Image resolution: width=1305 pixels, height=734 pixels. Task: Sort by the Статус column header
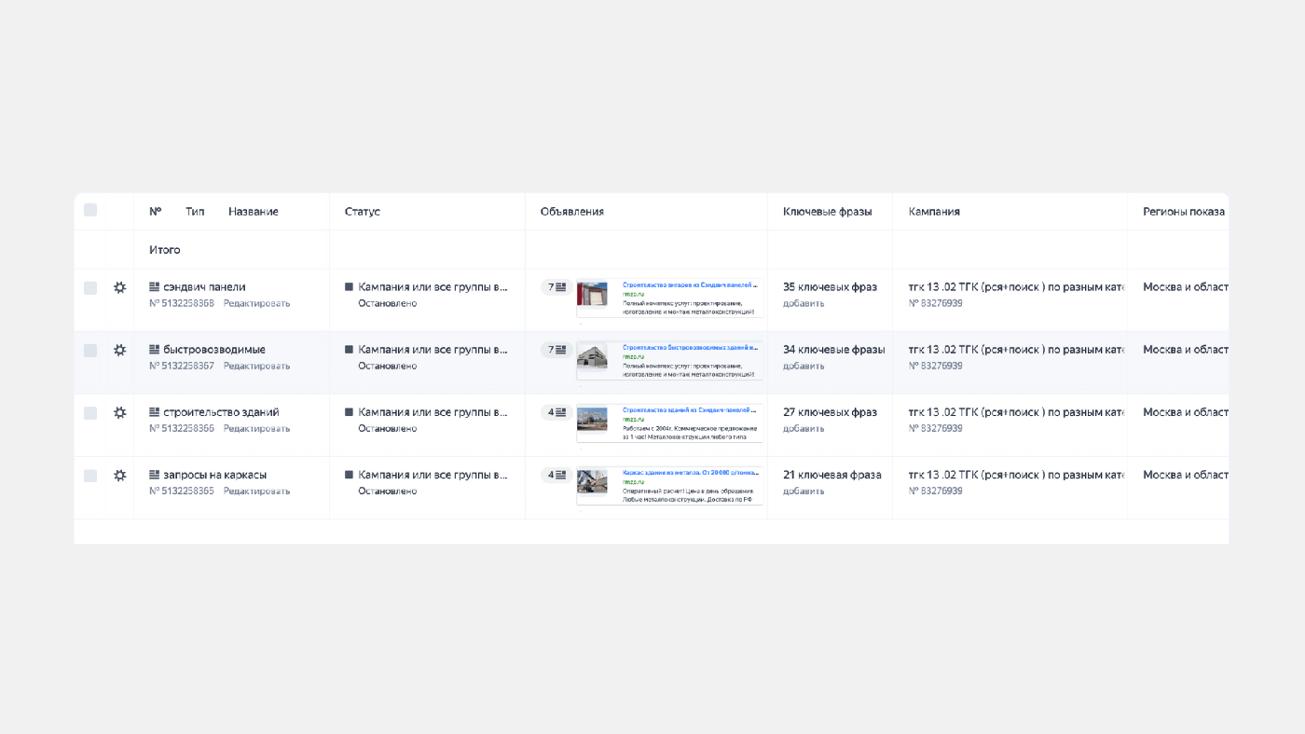(x=363, y=212)
